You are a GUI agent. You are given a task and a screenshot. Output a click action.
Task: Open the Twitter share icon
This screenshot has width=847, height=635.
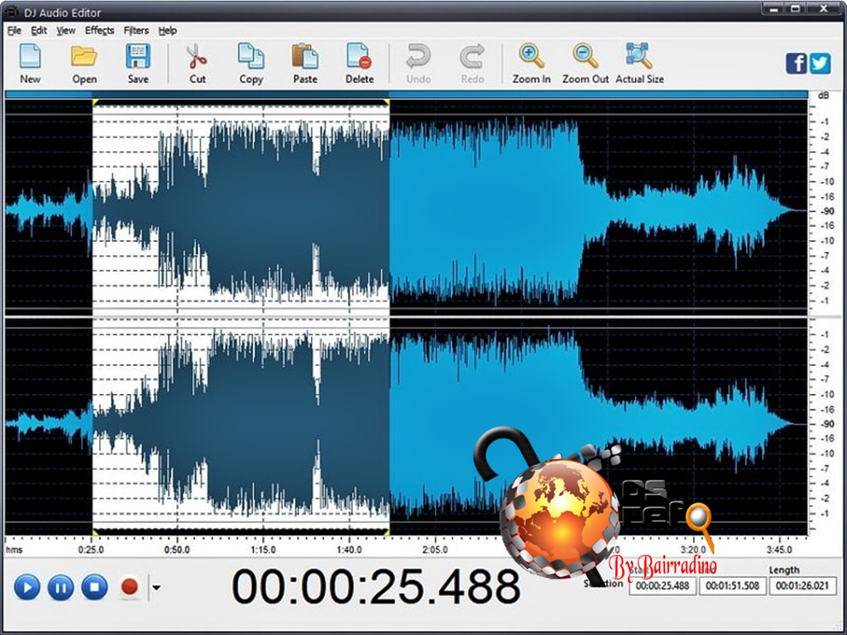[820, 63]
